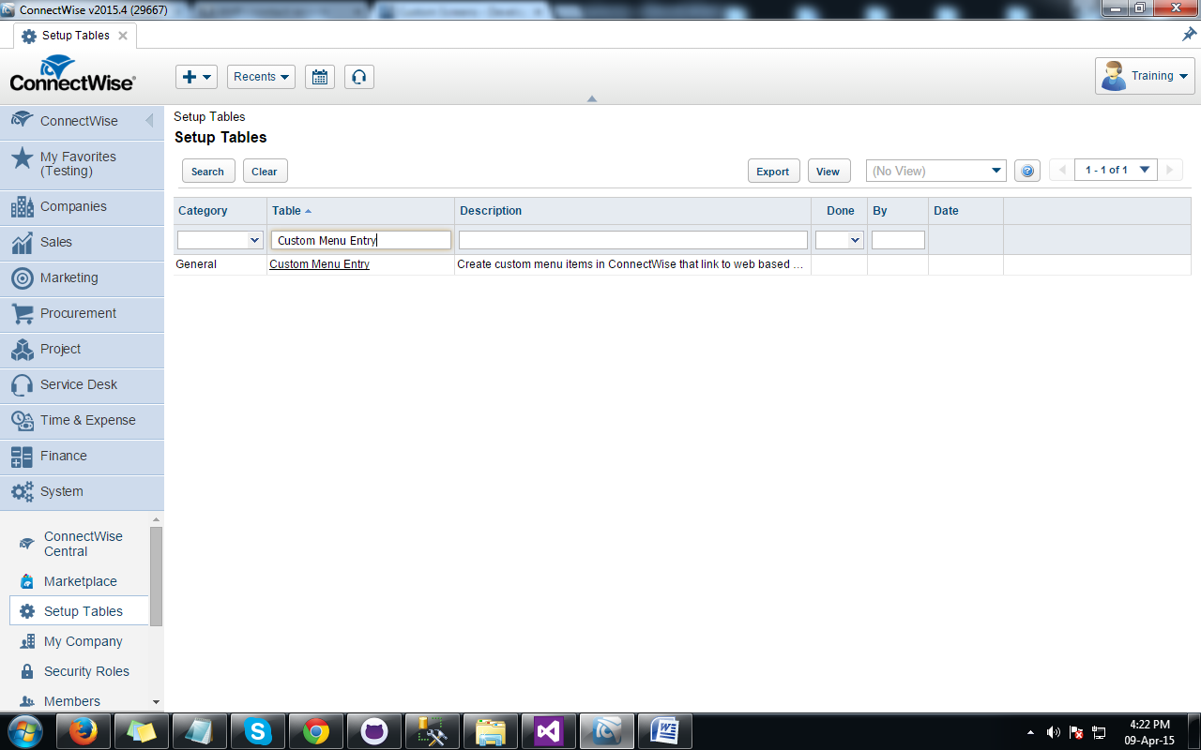Click the previous page arrow
Image resolution: width=1201 pixels, height=750 pixels.
(1062, 170)
